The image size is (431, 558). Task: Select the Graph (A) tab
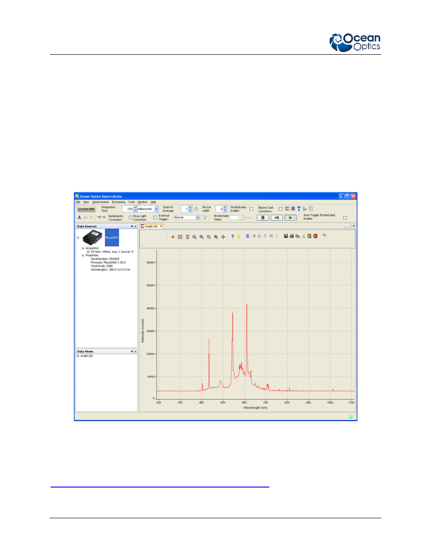[x=151, y=226]
